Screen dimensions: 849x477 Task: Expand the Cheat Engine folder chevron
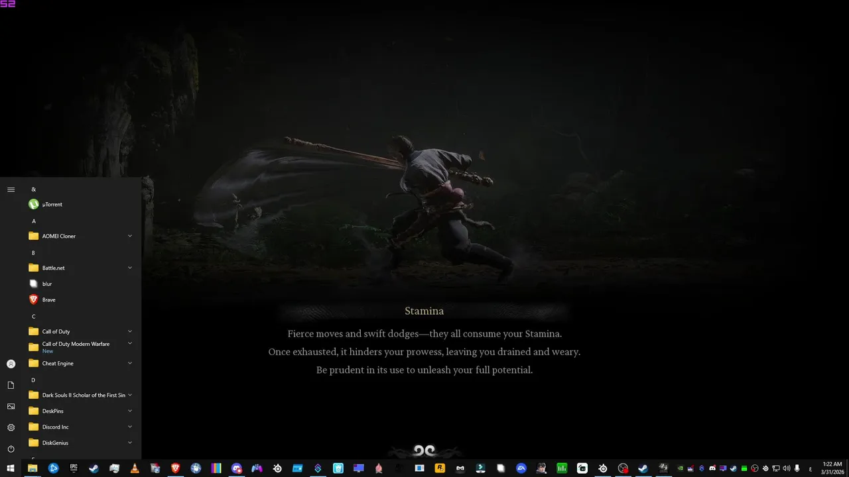point(130,363)
